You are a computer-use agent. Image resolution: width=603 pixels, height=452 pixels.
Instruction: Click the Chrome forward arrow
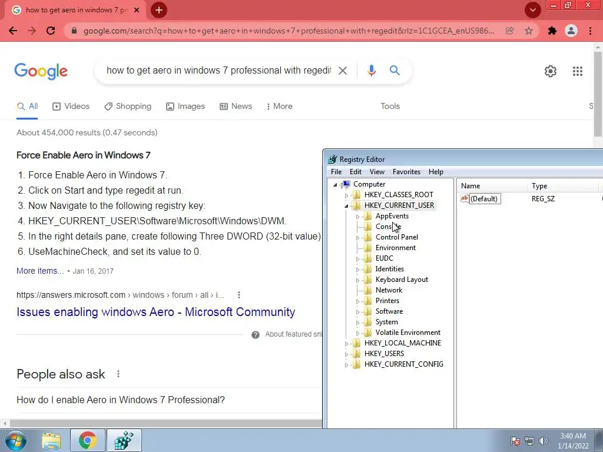(x=32, y=31)
